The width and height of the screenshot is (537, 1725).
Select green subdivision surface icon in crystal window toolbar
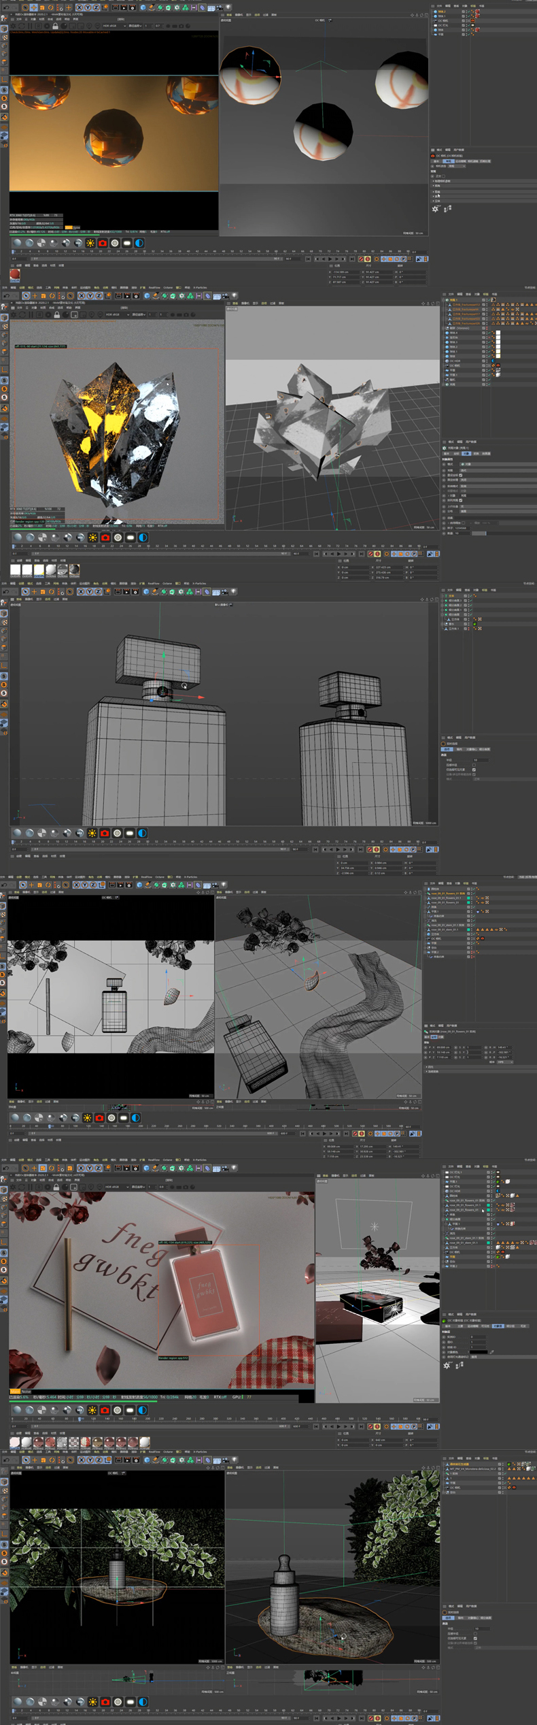[x=164, y=296]
